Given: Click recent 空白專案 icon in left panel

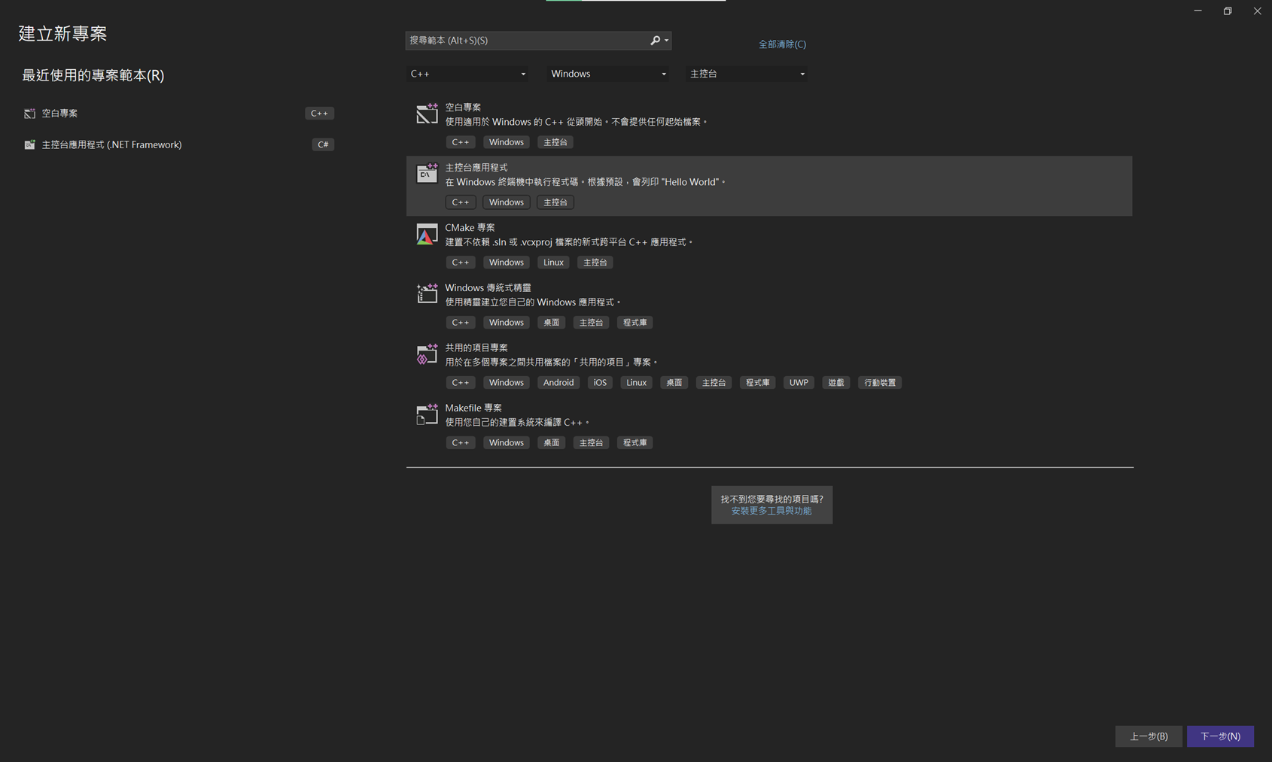Looking at the screenshot, I should point(29,114).
